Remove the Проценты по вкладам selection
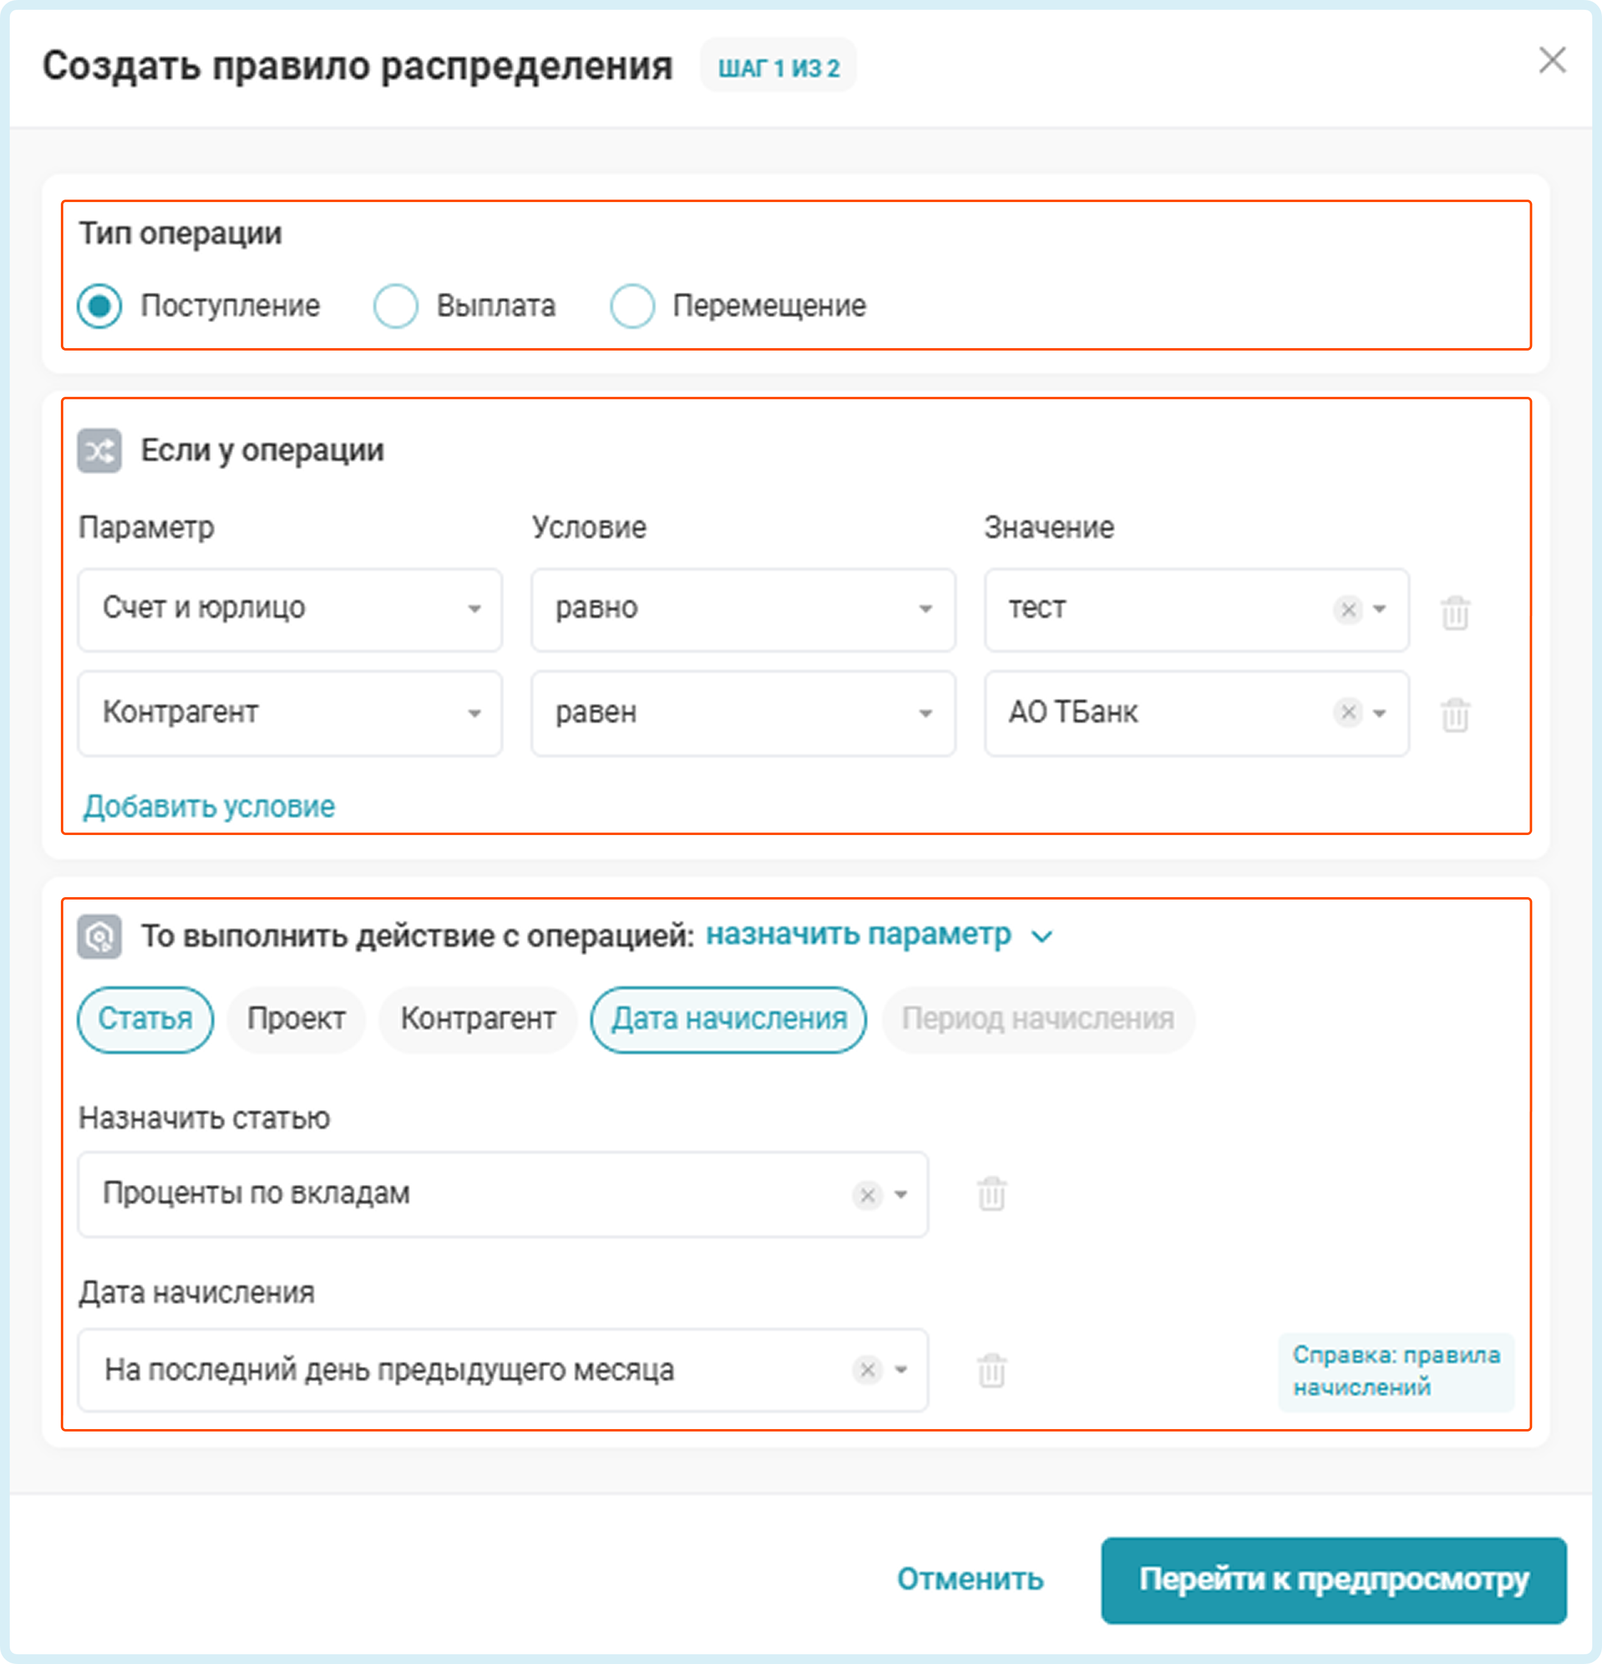Viewport: 1602px width, 1664px height. pos(867,1195)
